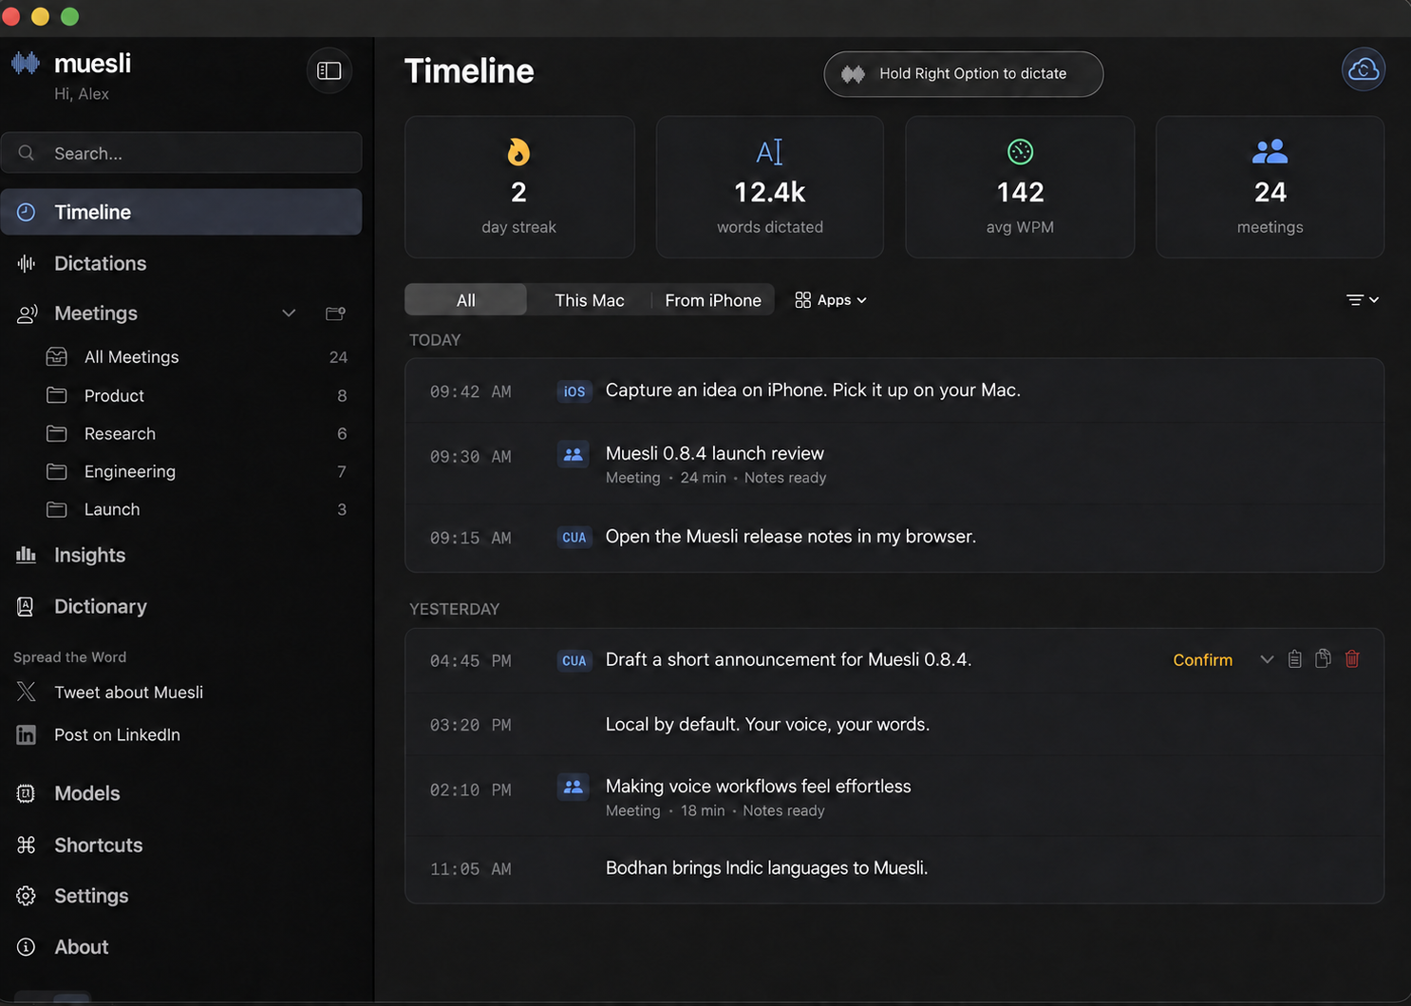Click the LinkedIn icon for Post on LinkedIn
Viewport: 1411px width, 1006px height.
(27, 734)
